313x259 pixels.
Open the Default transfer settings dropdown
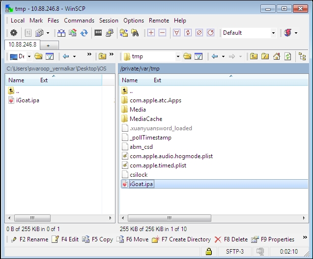(273, 33)
